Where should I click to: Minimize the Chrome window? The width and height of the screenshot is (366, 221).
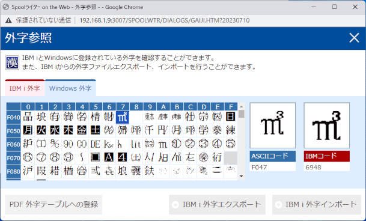tap(314, 7)
